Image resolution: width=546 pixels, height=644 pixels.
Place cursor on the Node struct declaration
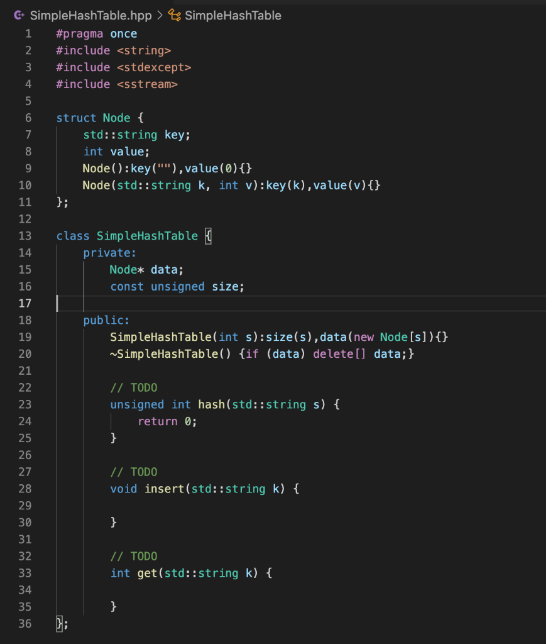tap(117, 118)
